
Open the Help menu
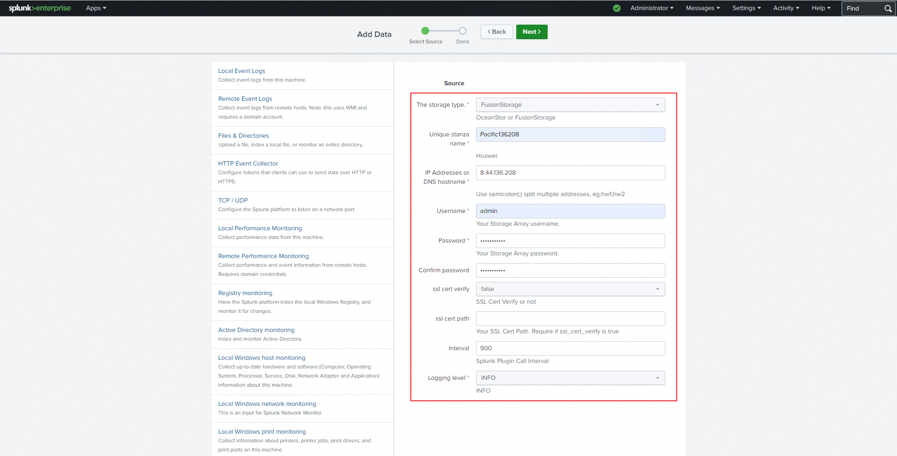(x=821, y=8)
